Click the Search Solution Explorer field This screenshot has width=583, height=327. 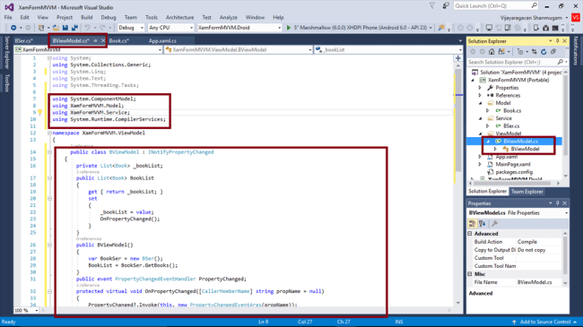[x=513, y=62]
